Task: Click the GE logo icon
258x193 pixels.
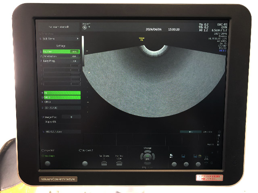Action: coord(85,27)
